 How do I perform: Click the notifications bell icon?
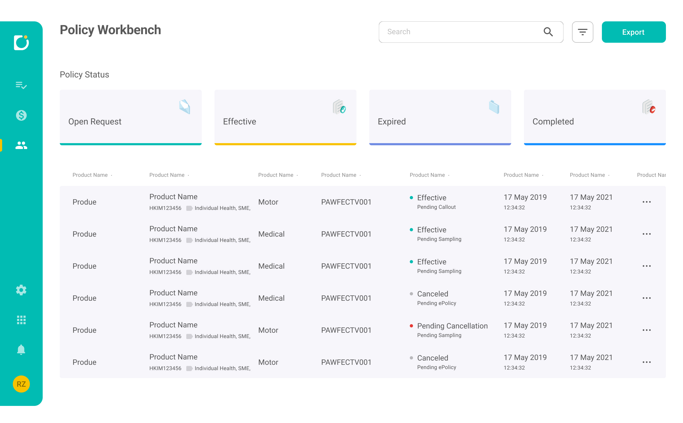coord(21,350)
